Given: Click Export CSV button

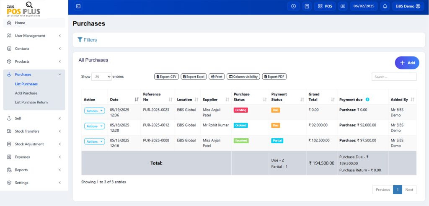Looking at the screenshot, I should (166, 77).
